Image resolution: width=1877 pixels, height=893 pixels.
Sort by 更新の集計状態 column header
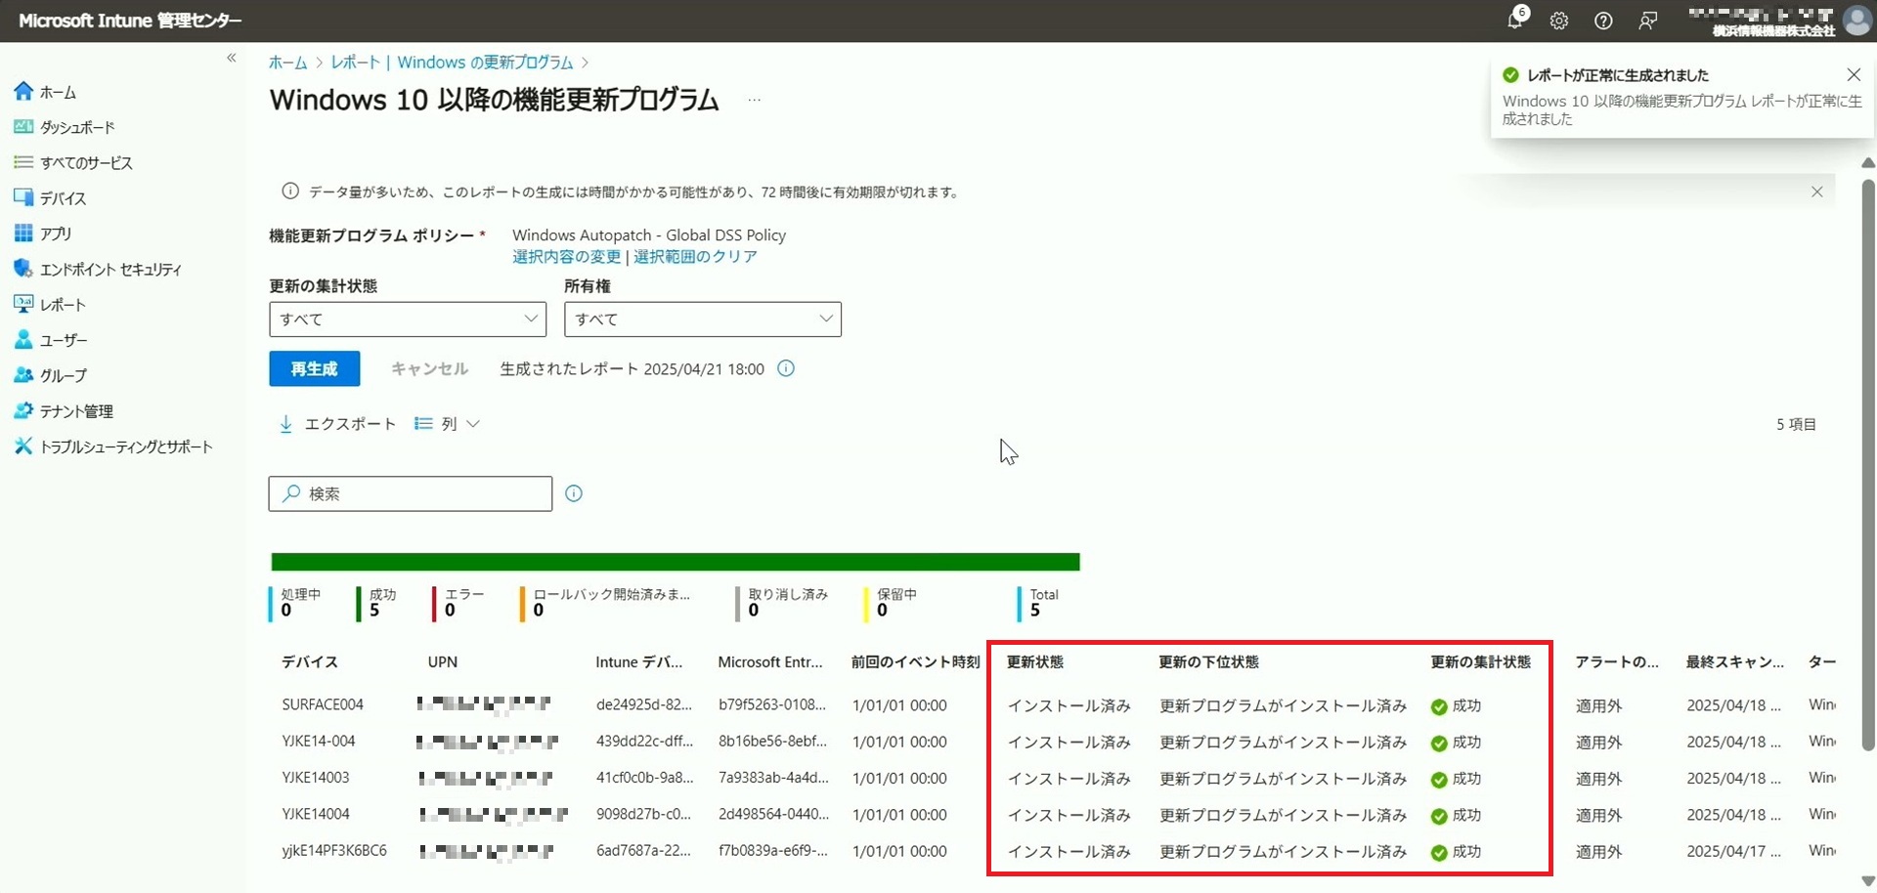coord(1481,662)
